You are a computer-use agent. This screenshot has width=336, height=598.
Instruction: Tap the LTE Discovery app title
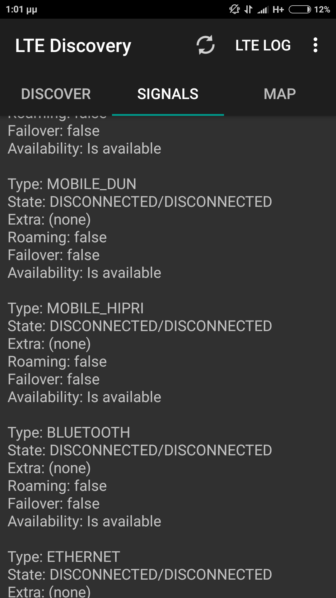pos(73,46)
